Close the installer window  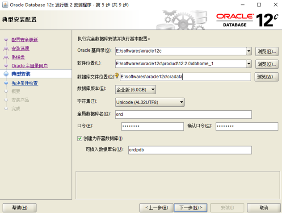(276, 4)
